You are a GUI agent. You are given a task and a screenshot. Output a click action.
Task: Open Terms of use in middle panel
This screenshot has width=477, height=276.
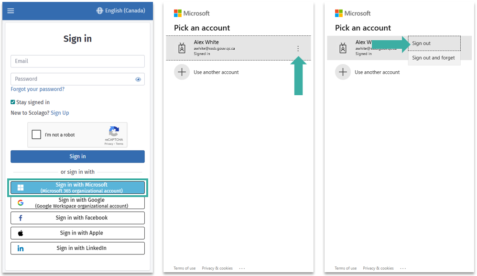pos(184,268)
